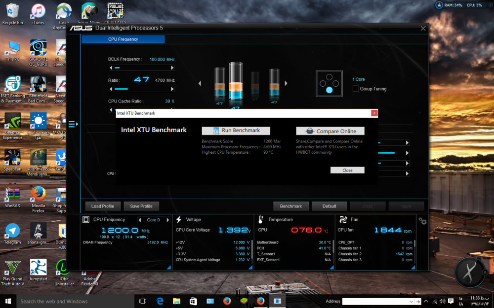The height and width of the screenshot is (308, 494).
Task: Open ESET Banking & Payment shortcut
Action: 13,89
